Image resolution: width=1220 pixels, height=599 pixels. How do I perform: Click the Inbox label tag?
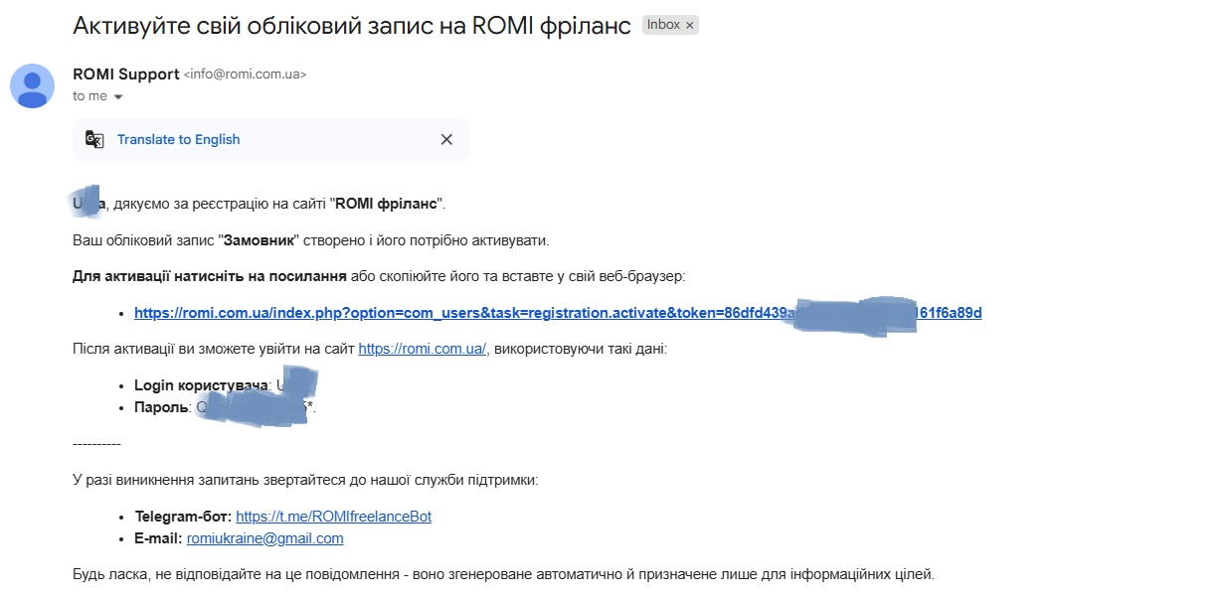tap(662, 25)
